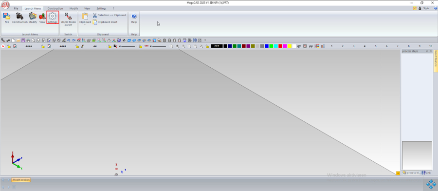Click Selection --> Clipboard button
The image size is (438, 191).
pos(109,15)
